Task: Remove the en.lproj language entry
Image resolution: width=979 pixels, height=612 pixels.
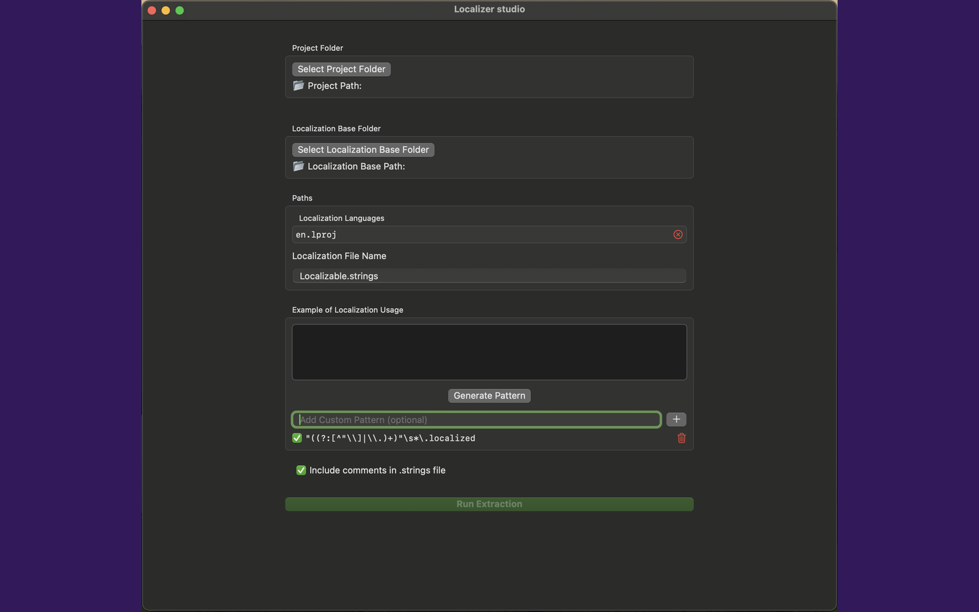Action: [x=678, y=235]
